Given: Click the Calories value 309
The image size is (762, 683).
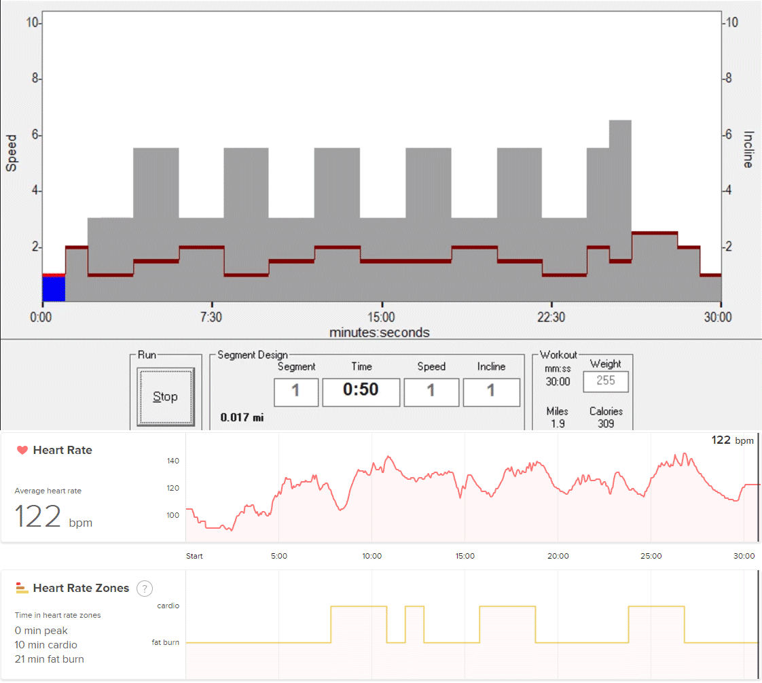Looking at the screenshot, I should coord(606,423).
